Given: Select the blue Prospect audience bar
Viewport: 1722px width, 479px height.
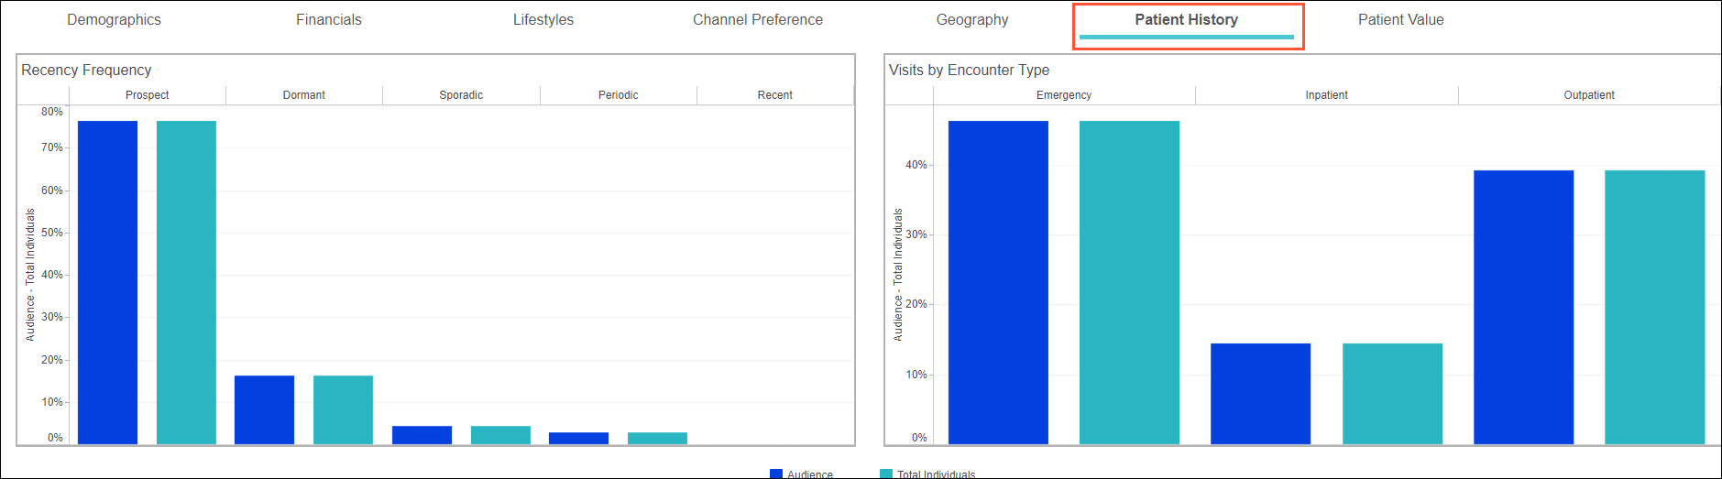Looking at the screenshot, I should click(x=107, y=282).
